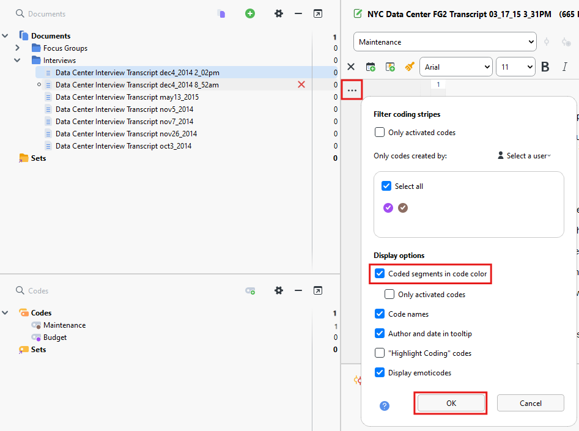The height and width of the screenshot is (431, 579).
Task: Click the search icon in Documents panel
Action: coord(20,13)
